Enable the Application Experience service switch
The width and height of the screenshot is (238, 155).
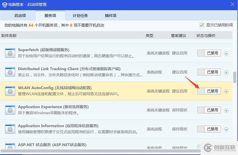[x=209, y=110]
